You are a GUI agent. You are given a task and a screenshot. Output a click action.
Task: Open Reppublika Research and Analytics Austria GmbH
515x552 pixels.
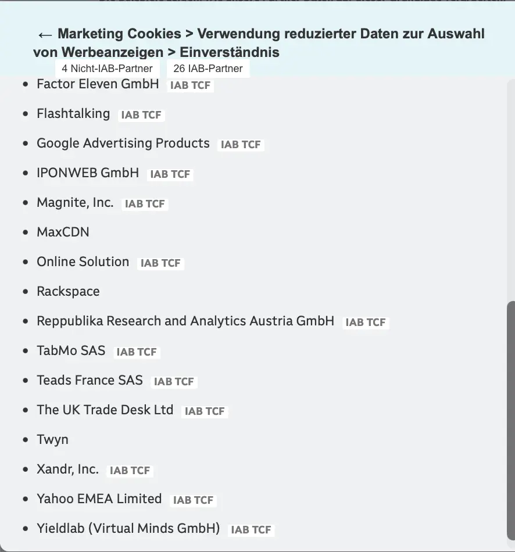185,321
